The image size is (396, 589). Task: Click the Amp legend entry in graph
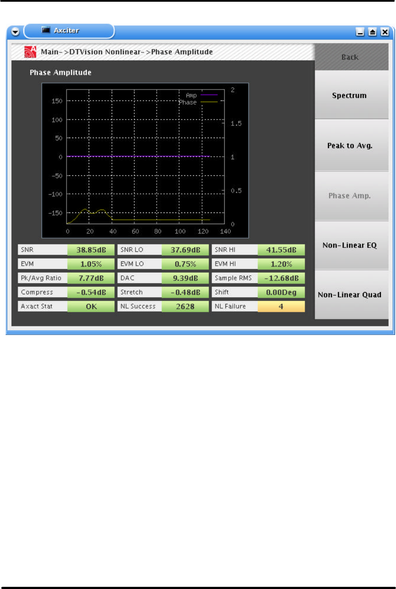(x=202, y=95)
